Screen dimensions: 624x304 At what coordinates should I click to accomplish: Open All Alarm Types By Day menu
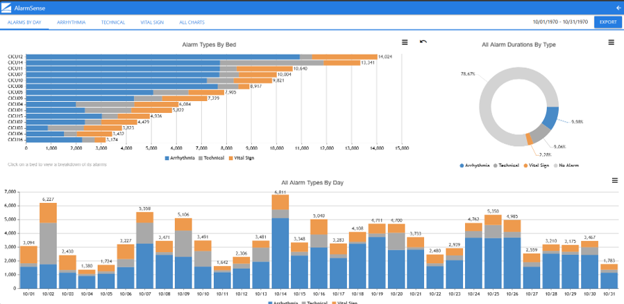coord(614,180)
